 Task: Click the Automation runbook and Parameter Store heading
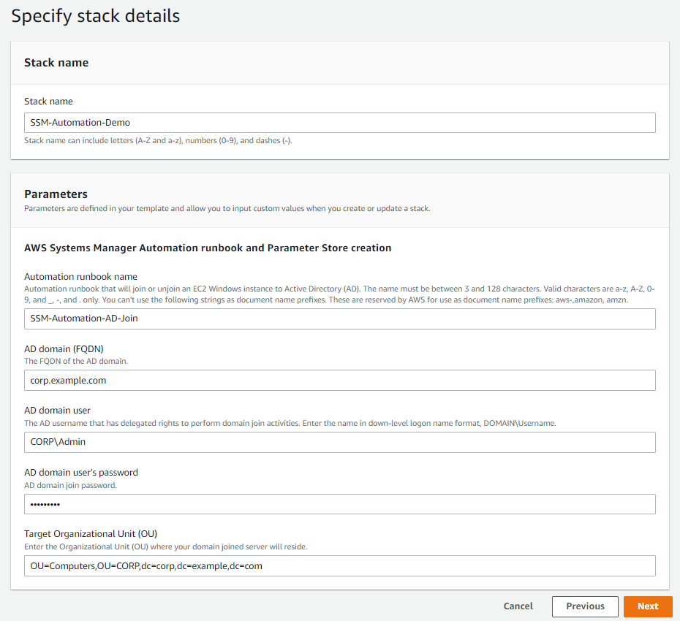[208, 248]
